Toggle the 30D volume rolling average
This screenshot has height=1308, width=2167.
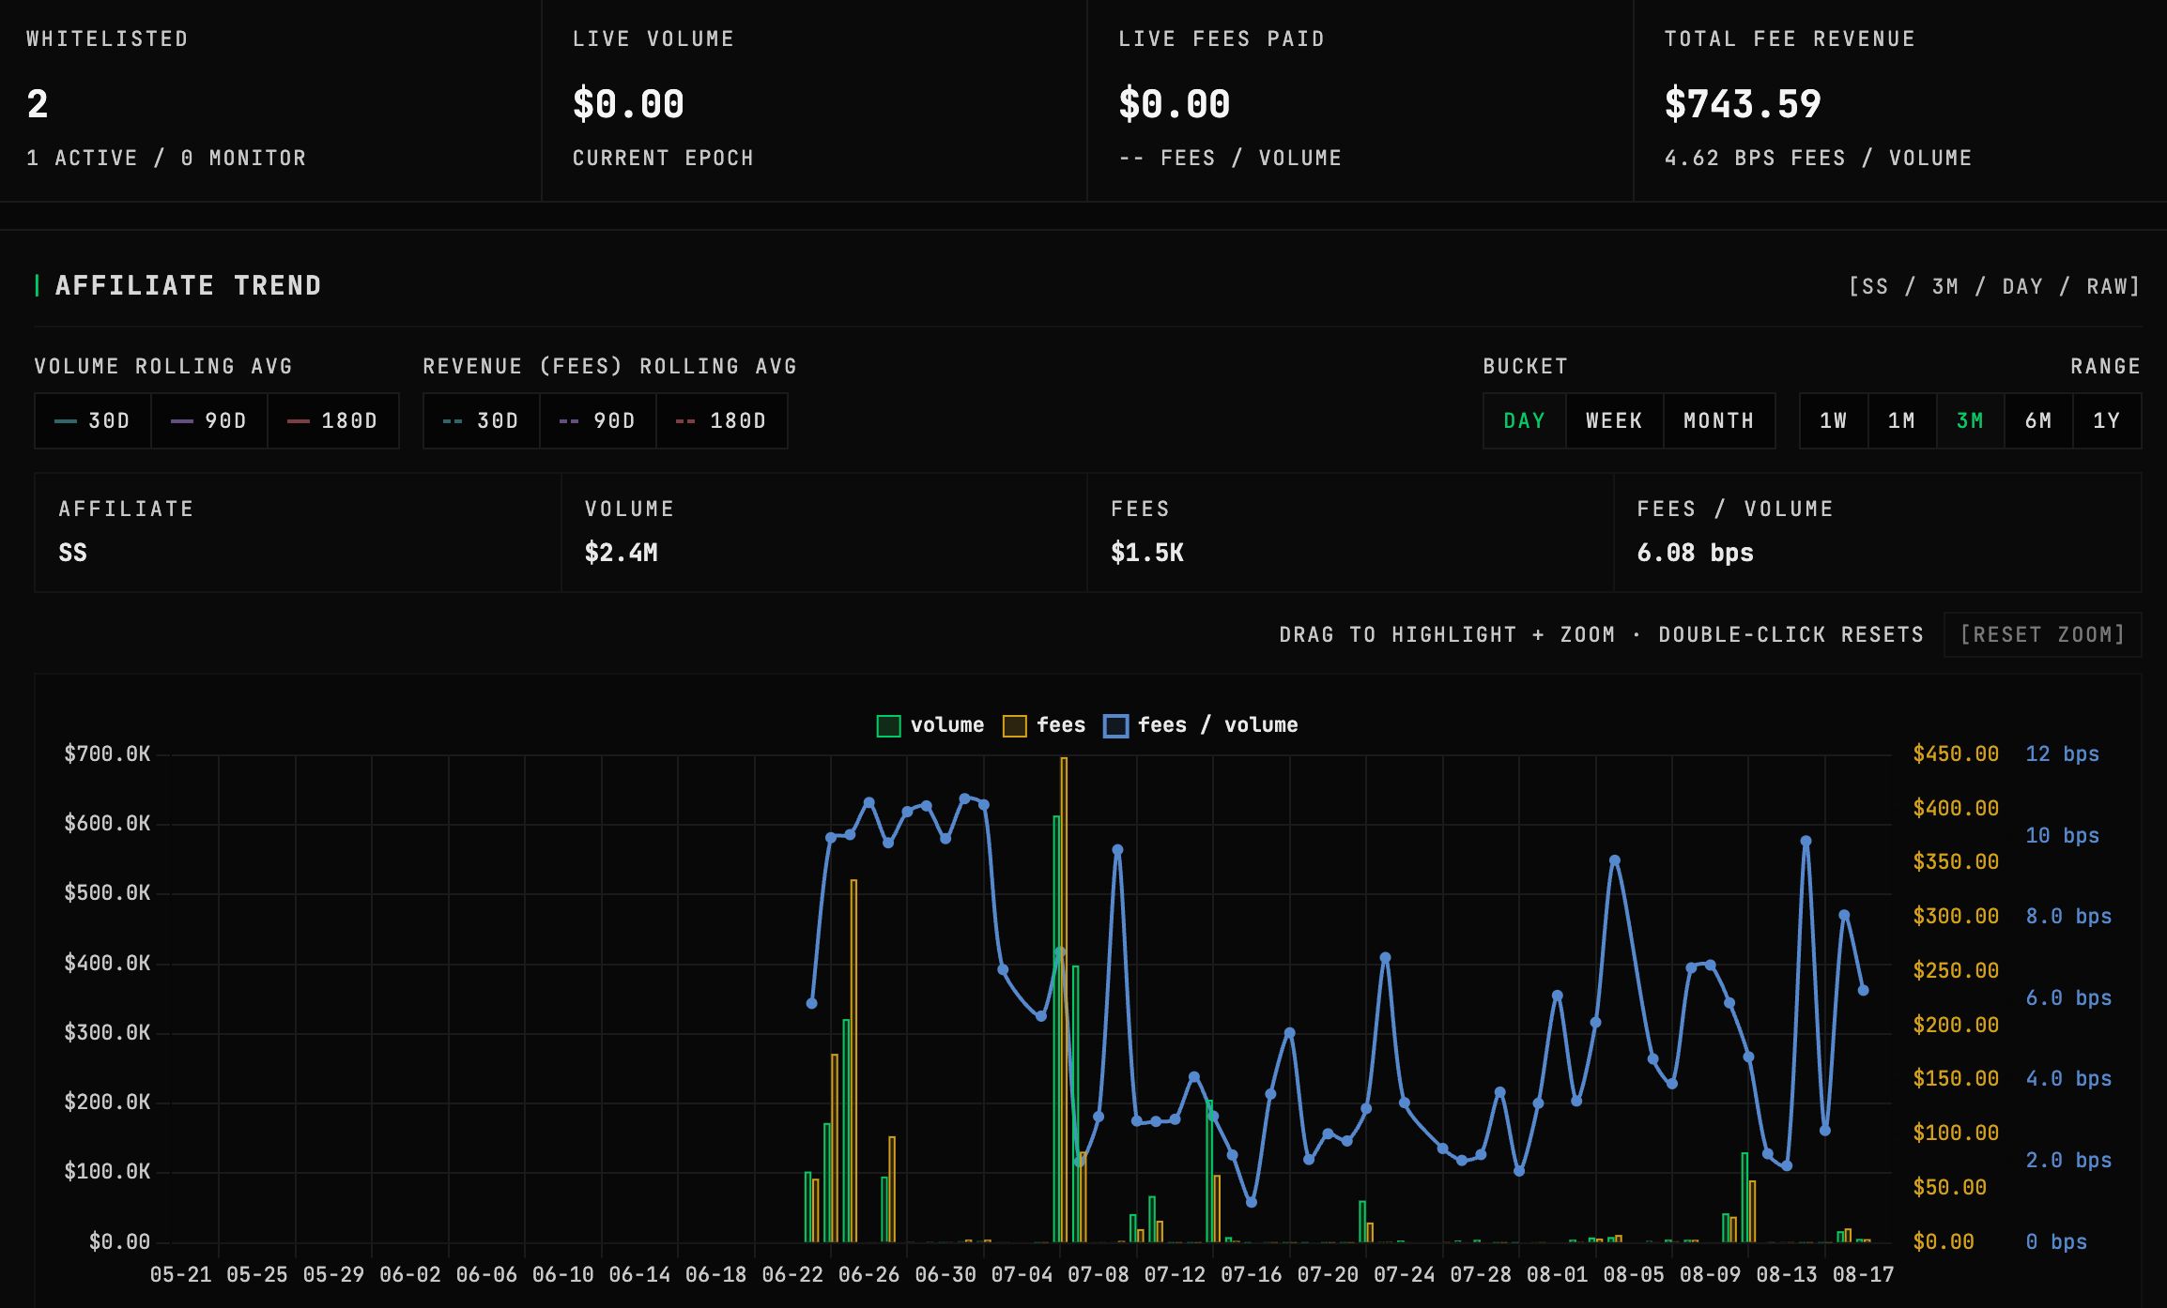(x=93, y=421)
